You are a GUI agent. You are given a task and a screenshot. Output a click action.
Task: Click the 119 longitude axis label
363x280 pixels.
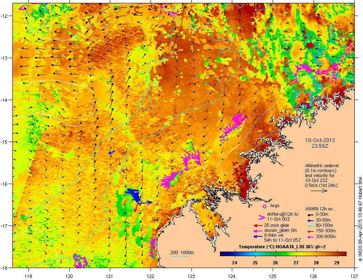click(x=28, y=276)
